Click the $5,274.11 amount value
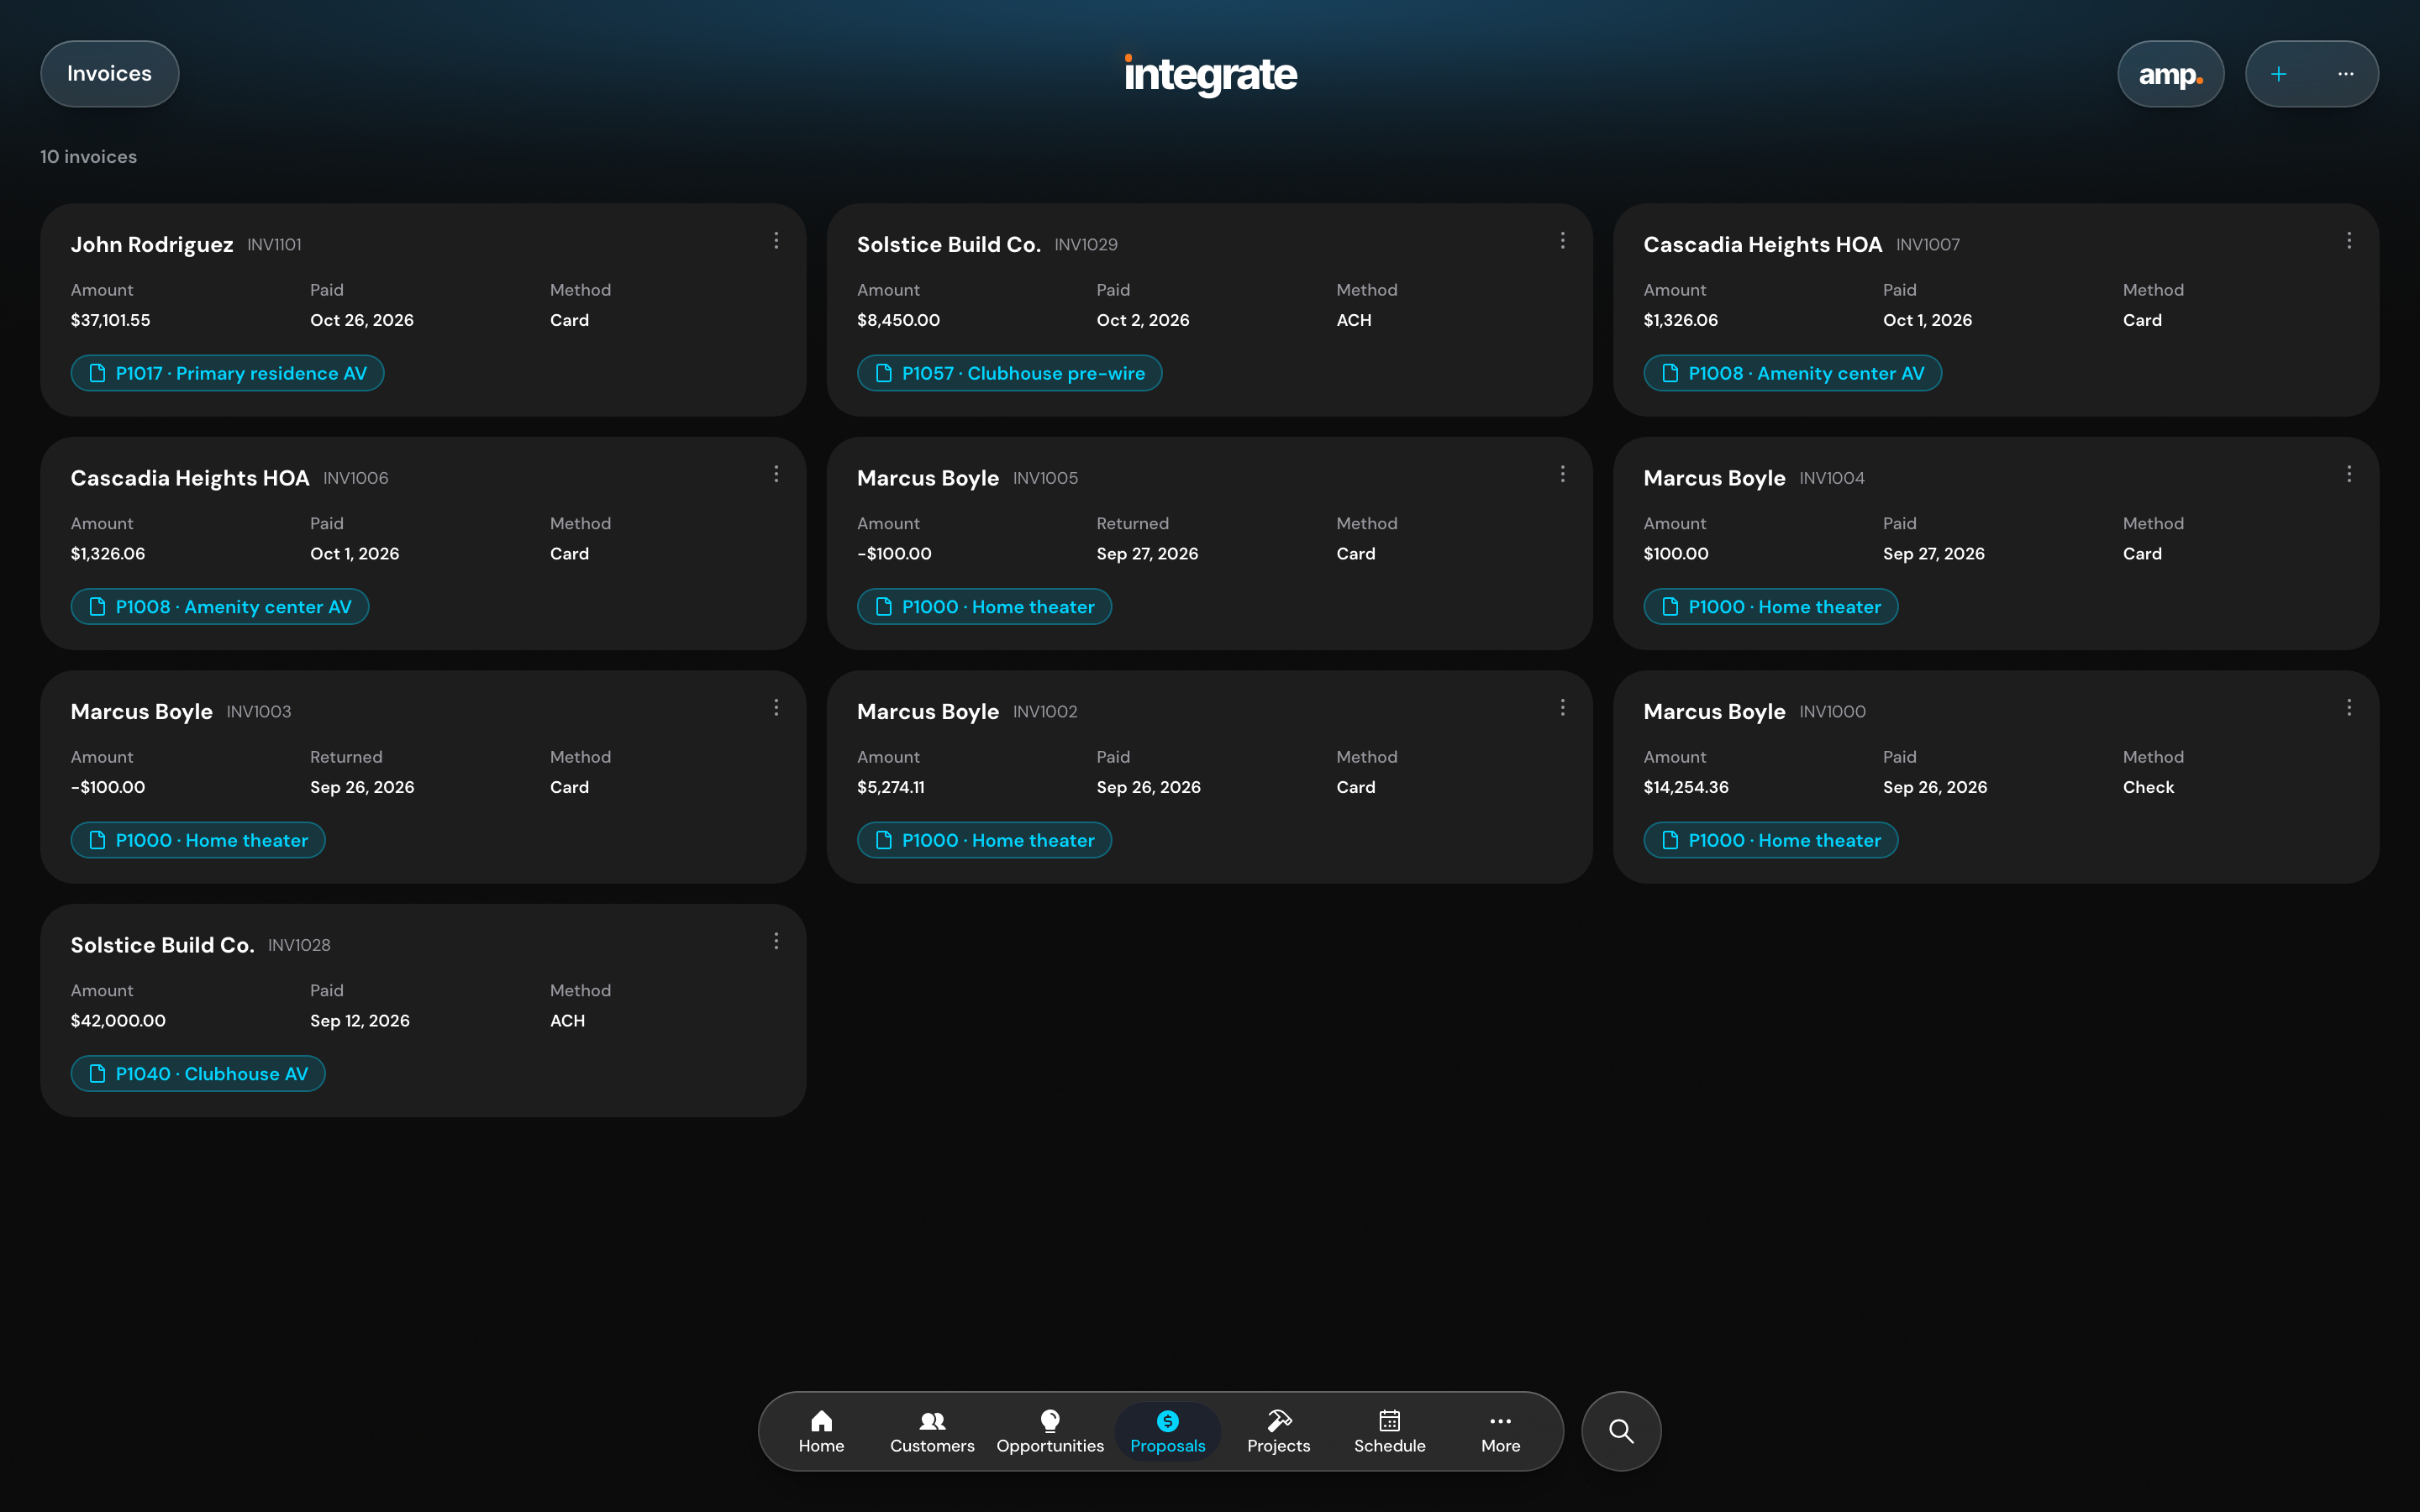 pyautogui.click(x=891, y=787)
